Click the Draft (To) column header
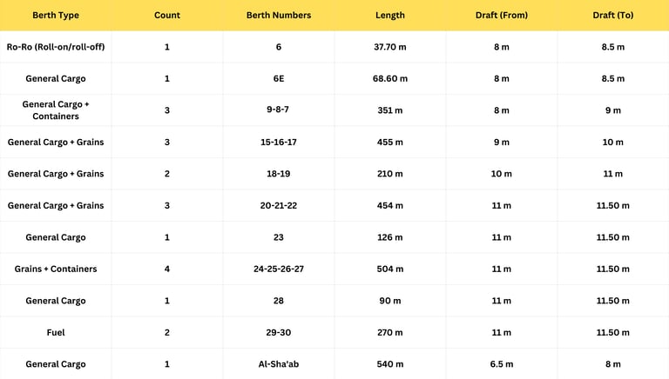Image resolution: width=669 pixels, height=379 pixels. click(613, 16)
